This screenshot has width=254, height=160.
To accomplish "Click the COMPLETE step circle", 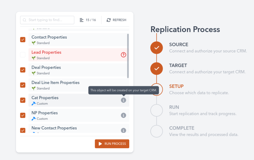I will (157, 131).
